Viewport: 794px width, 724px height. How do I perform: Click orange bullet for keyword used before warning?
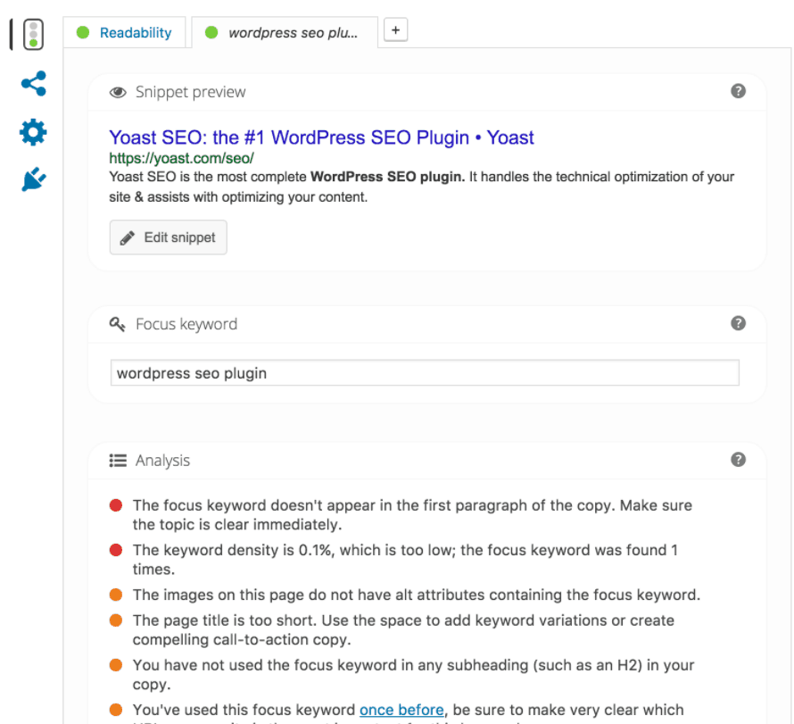[x=116, y=710]
